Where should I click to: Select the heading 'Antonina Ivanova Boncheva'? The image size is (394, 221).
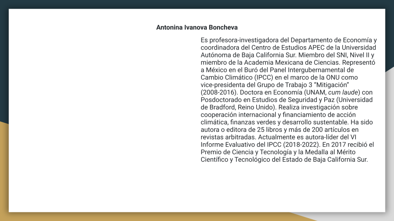pyautogui.click(x=197, y=27)
